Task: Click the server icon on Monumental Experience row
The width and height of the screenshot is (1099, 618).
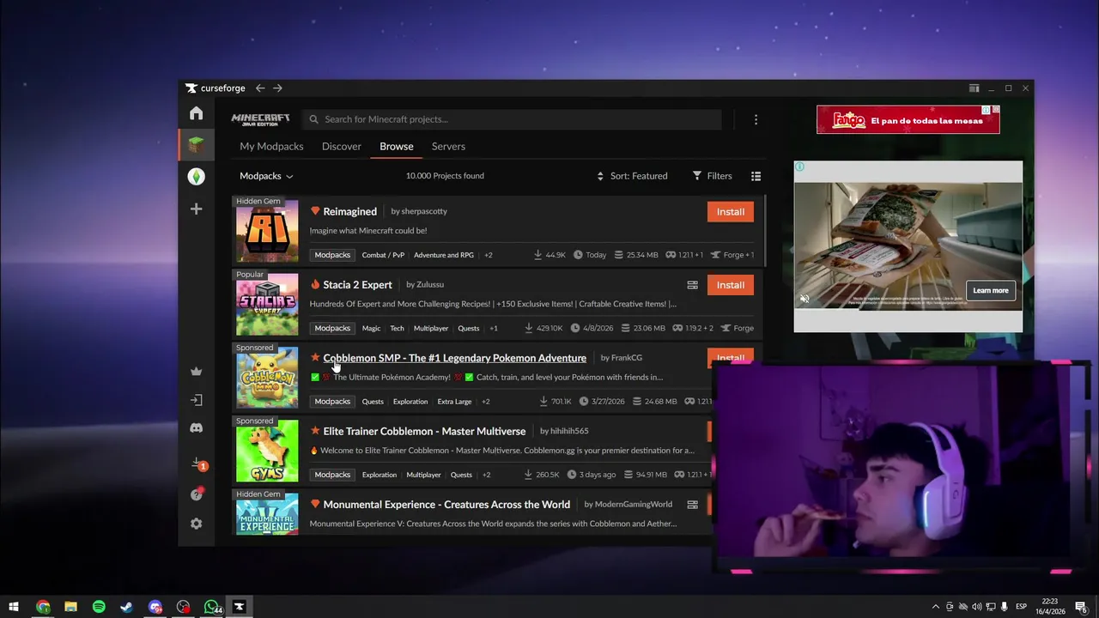Action: 692,505
